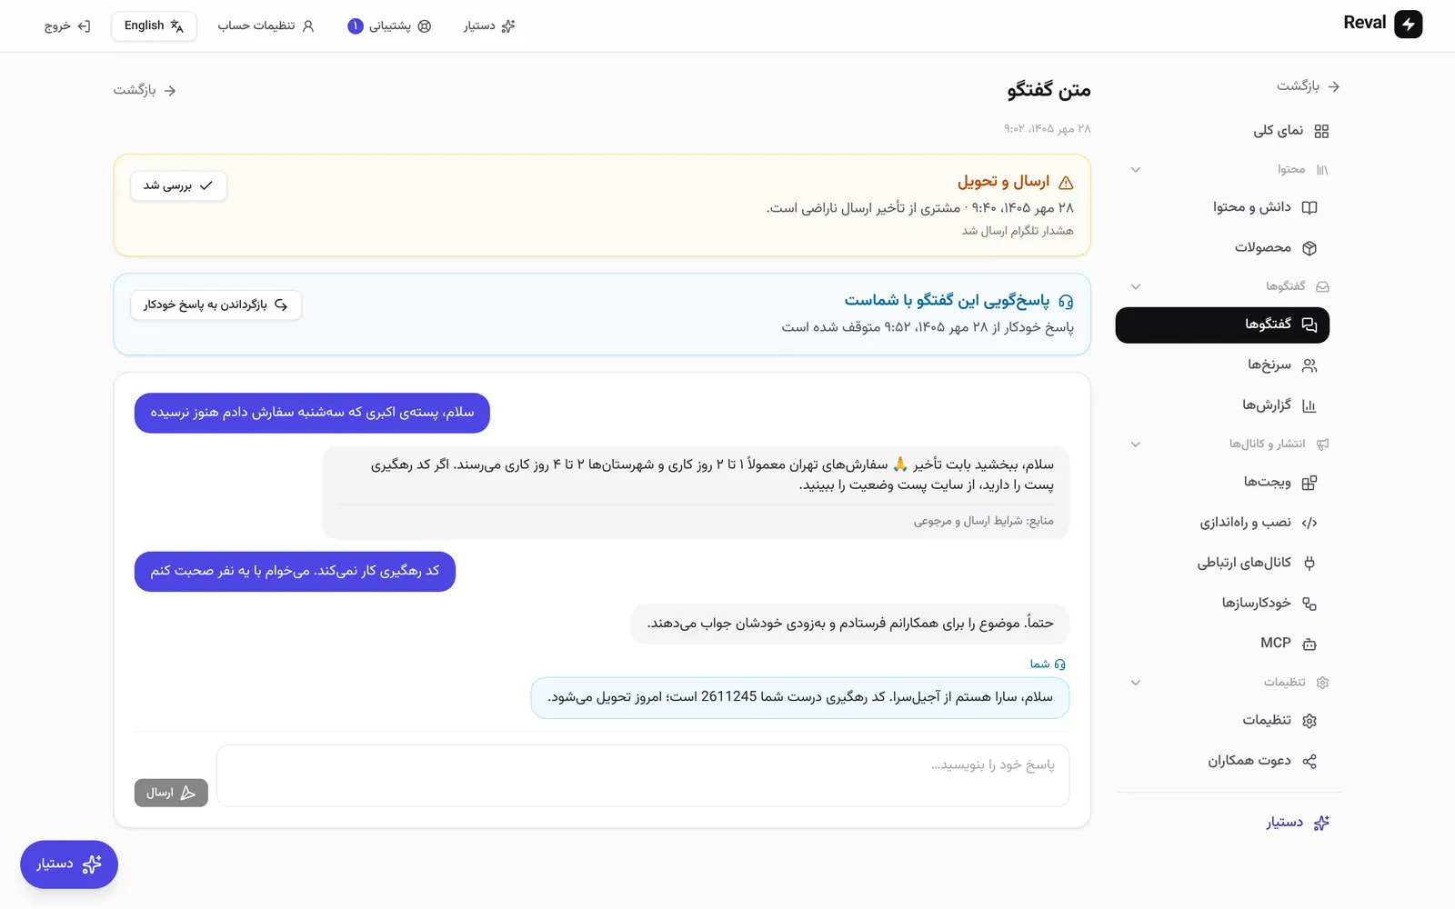Open نمای کلی overview page
This screenshot has height=909, width=1455.
coord(1290,131)
